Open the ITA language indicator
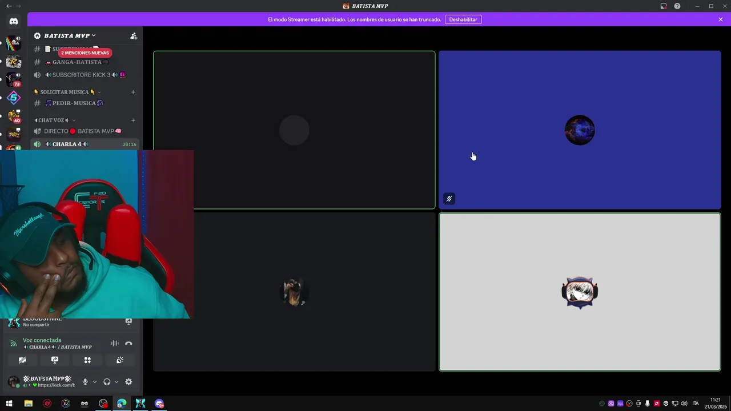The image size is (731, 411). [696, 404]
